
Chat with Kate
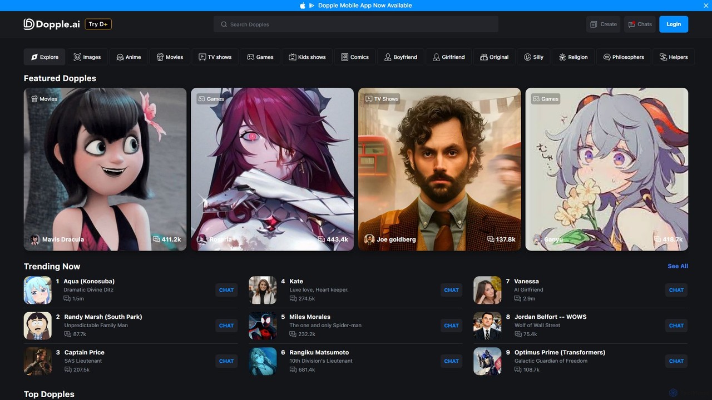[452, 290]
